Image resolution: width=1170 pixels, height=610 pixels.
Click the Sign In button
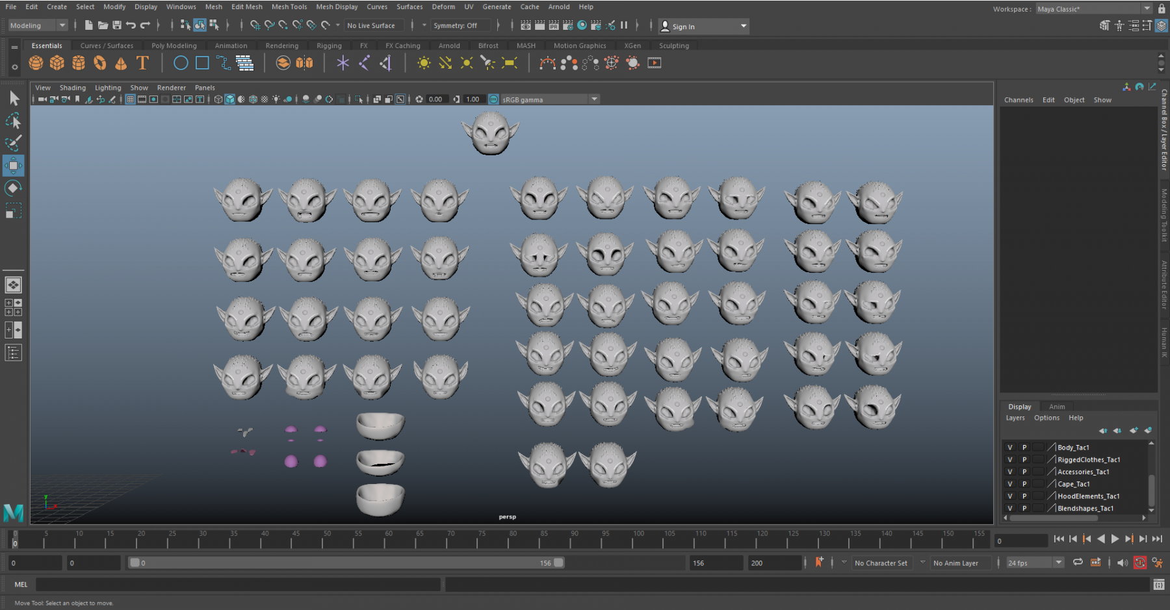coord(682,27)
